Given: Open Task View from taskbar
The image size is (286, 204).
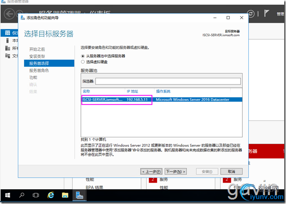Looking at the screenshot, I should tap(36, 195).
